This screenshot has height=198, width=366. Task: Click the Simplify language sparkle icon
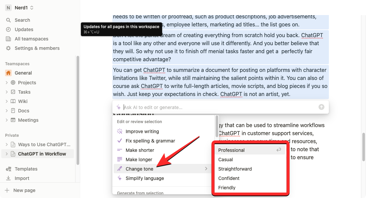[120, 178]
